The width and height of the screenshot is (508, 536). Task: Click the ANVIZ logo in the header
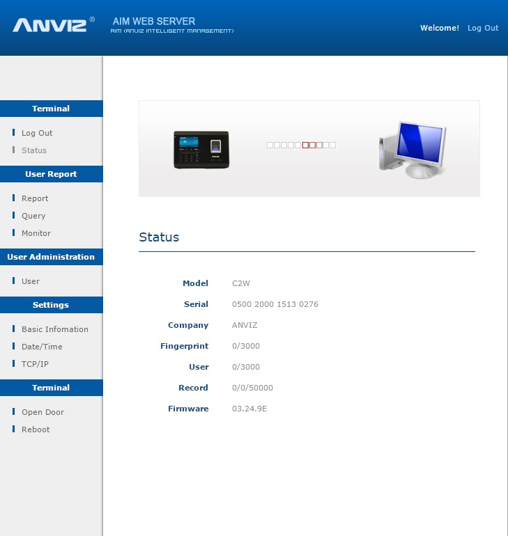click(x=54, y=24)
